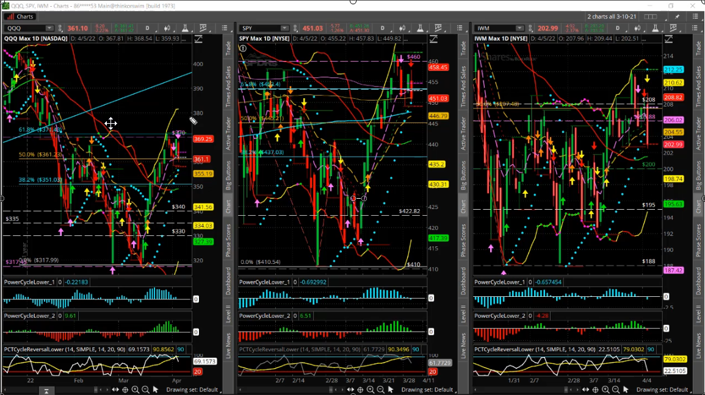Select Chart side tab of SPY chart

[463, 207]
